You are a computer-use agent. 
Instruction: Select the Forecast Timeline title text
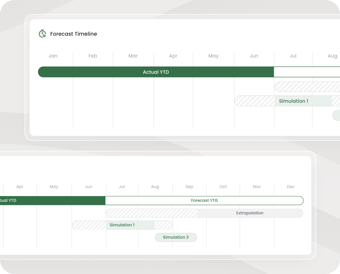[73, 34]
